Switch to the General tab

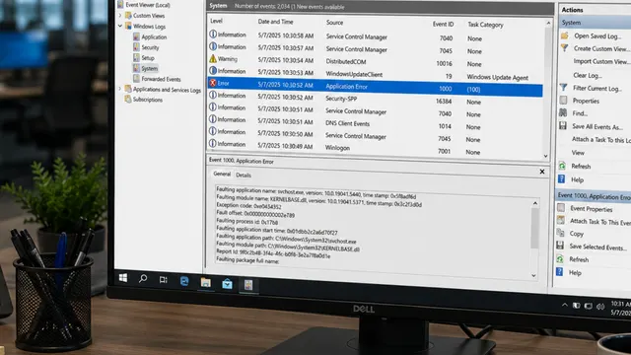coord(222,174)
